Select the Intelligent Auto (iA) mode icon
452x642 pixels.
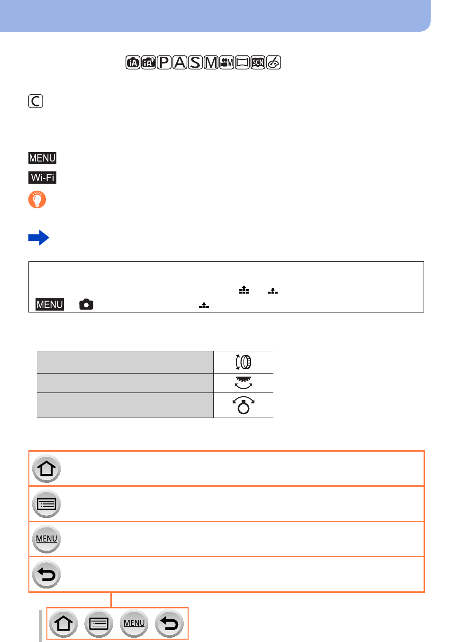pos(133,62)
